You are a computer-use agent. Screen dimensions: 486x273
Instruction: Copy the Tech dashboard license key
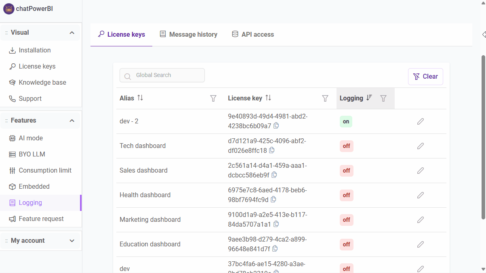[x=272, y=150]
